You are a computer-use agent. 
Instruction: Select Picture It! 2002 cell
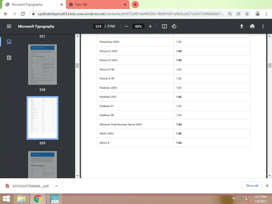tap(135, 60)
